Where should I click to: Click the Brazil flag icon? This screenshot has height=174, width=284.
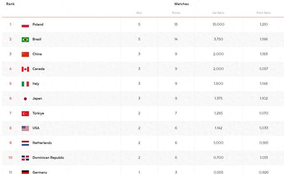(25, 40)
